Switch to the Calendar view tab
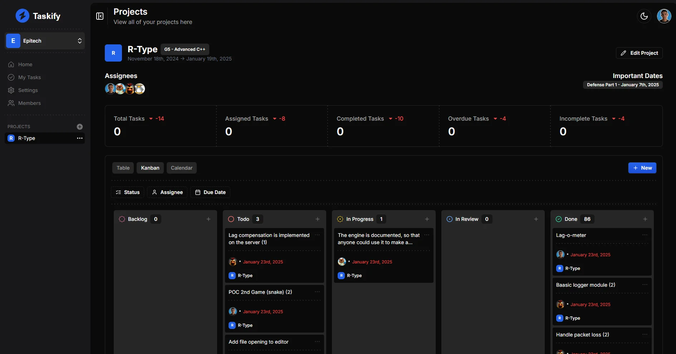The image size is (676, 354). pos(181,168)
